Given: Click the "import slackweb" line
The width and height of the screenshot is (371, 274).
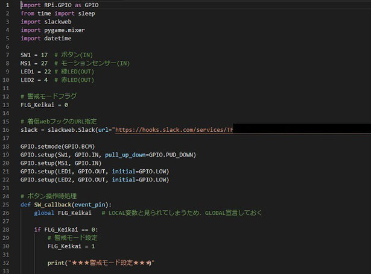Looking at the screenshot, I should pos(46,22).
